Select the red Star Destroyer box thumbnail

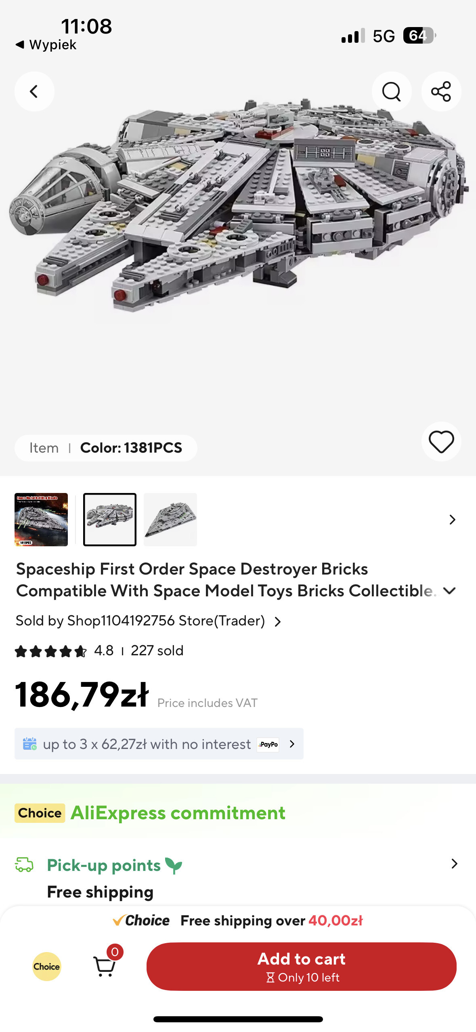41,519
